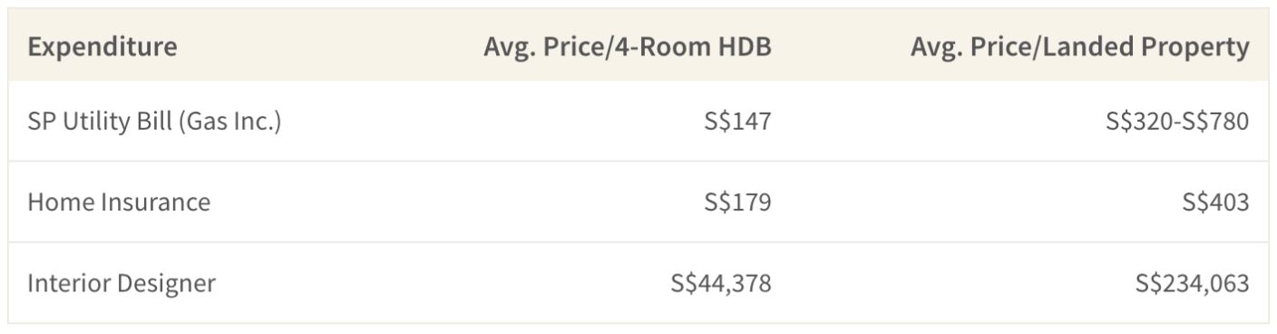This screenshot has height=334, width=1277.
Task: Click the word Expenditure in the header
Action: [102, 47]
